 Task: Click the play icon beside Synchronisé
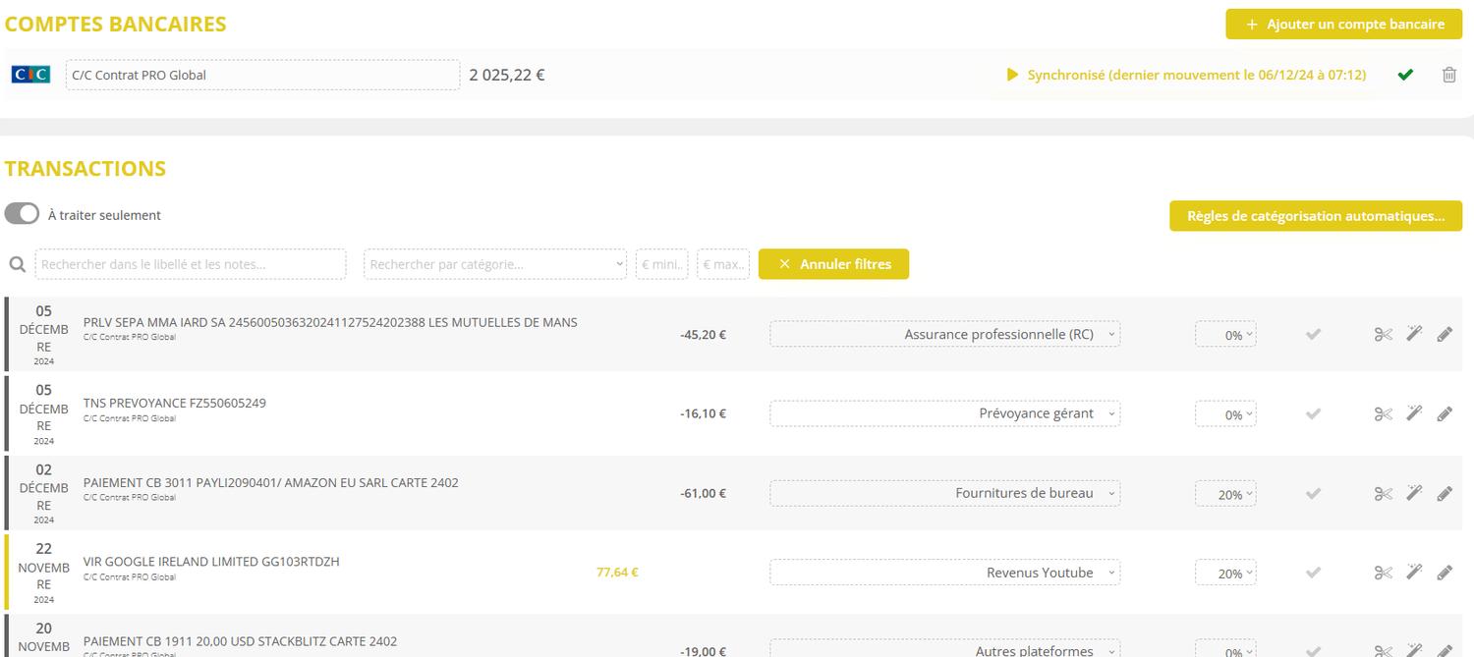(1013, 75)
